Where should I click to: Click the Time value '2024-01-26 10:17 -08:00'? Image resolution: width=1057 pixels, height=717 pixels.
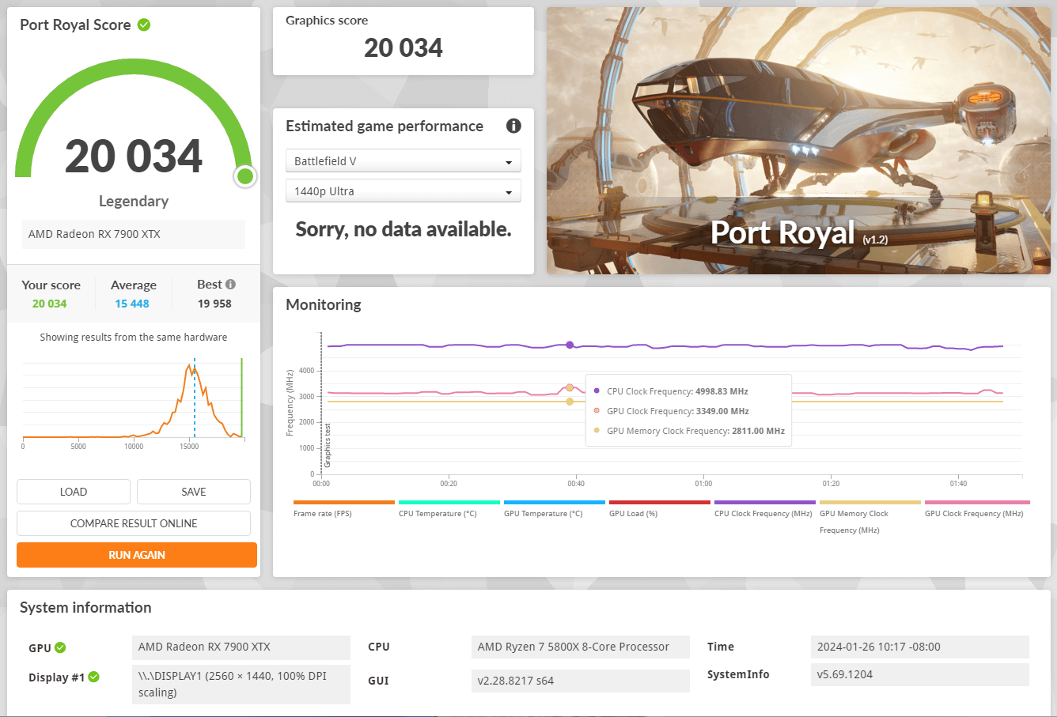click(920, 647)
